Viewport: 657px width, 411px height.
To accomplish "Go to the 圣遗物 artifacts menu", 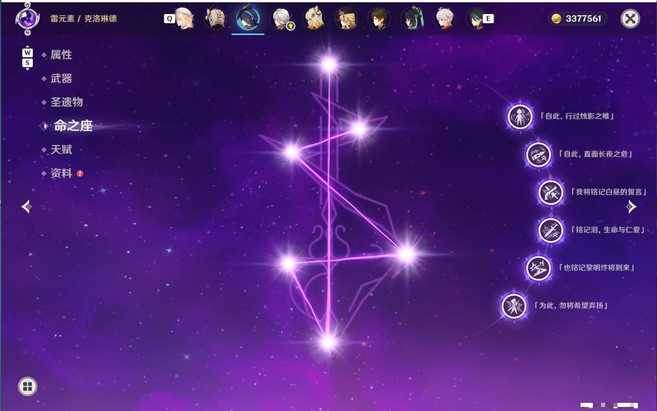I will tap(66, 102).
